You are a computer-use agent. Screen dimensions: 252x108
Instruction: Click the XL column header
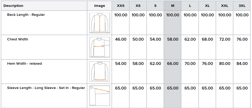207,6
